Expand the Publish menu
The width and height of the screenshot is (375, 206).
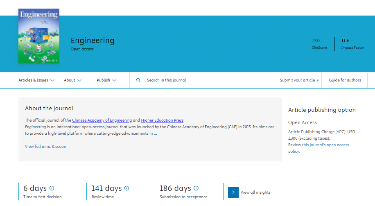(x=106, y=80)
